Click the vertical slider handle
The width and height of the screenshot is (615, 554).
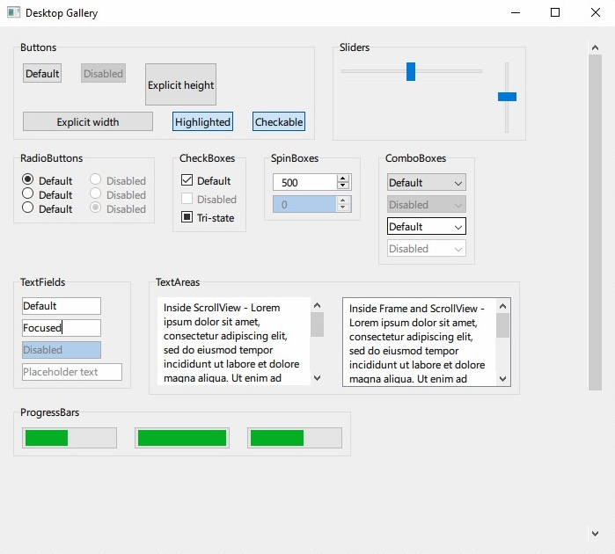click(x=507, y=97)
